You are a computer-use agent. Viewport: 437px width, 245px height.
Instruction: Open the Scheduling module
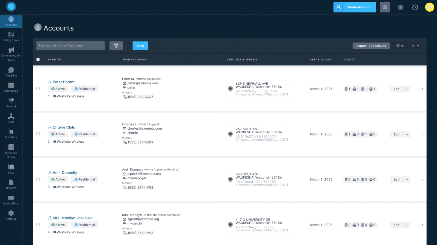[x=11, y=87]
